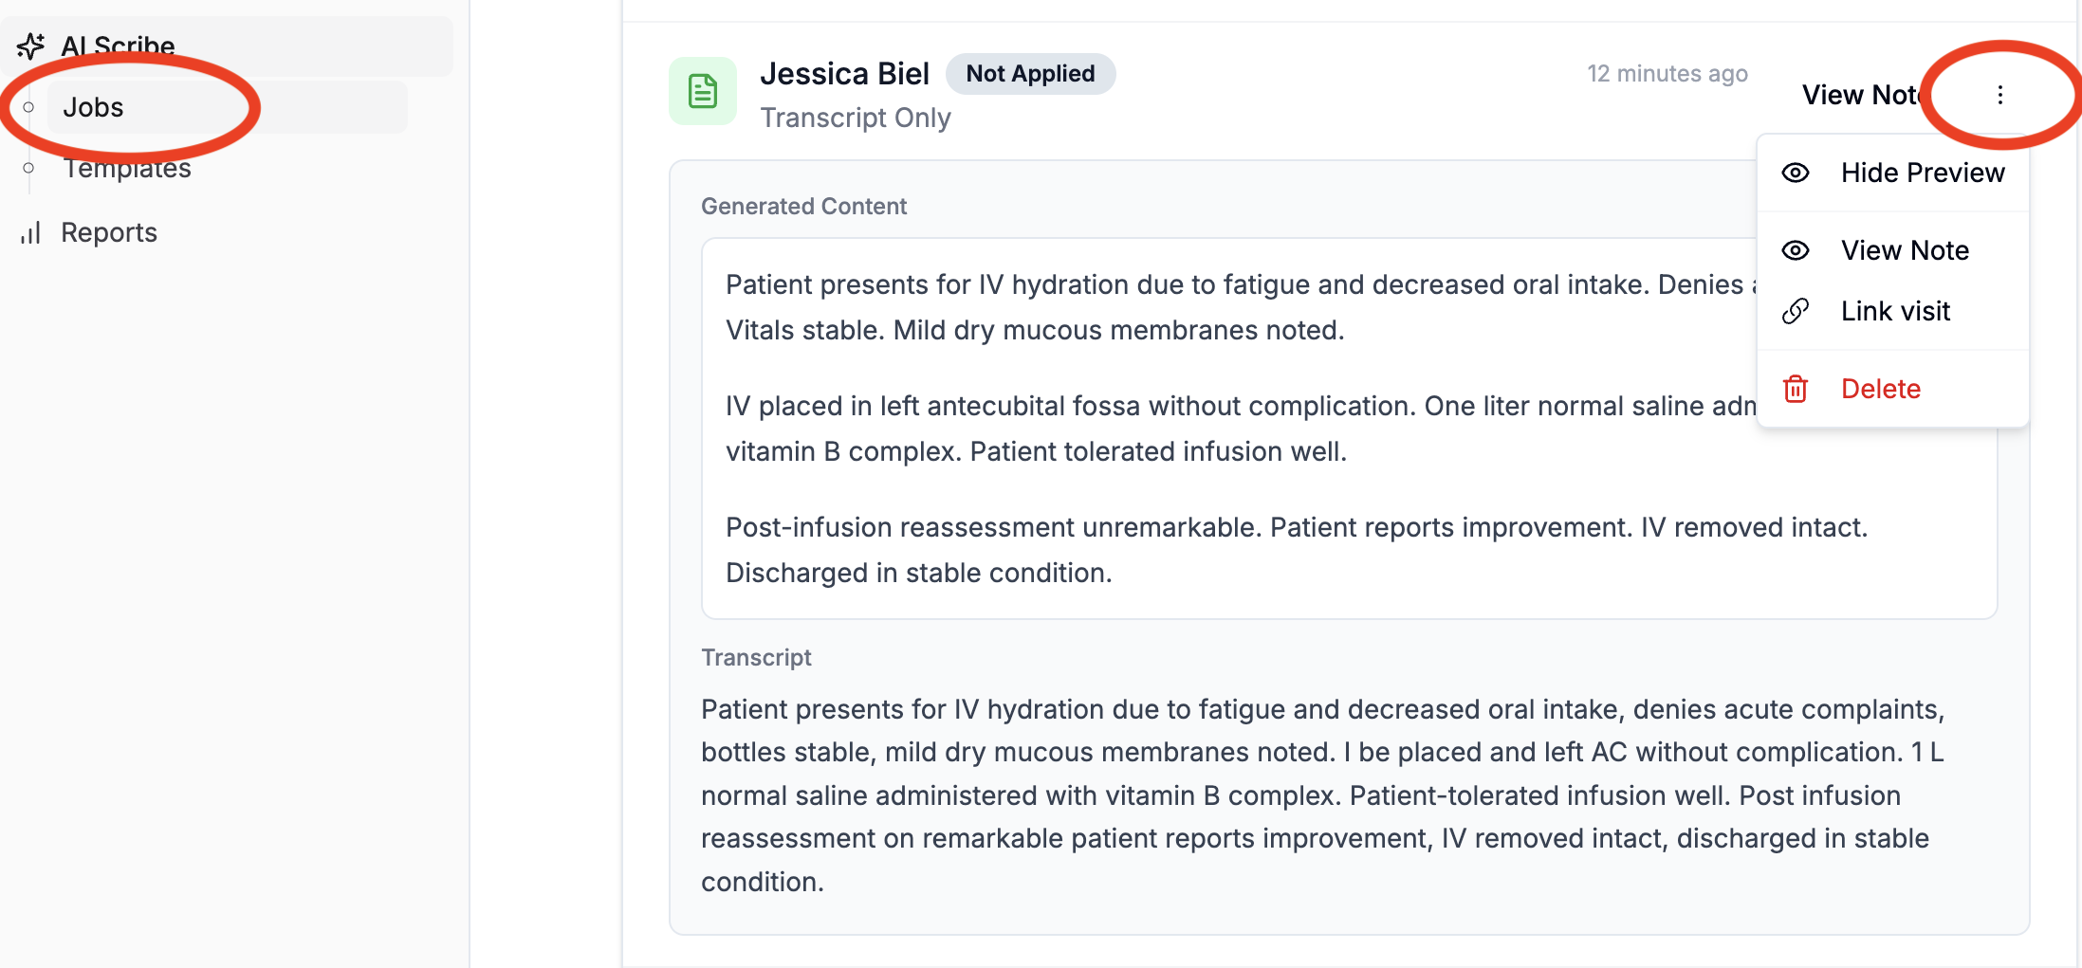Click the eye icon next to View Note

(x=1795, y=250)
